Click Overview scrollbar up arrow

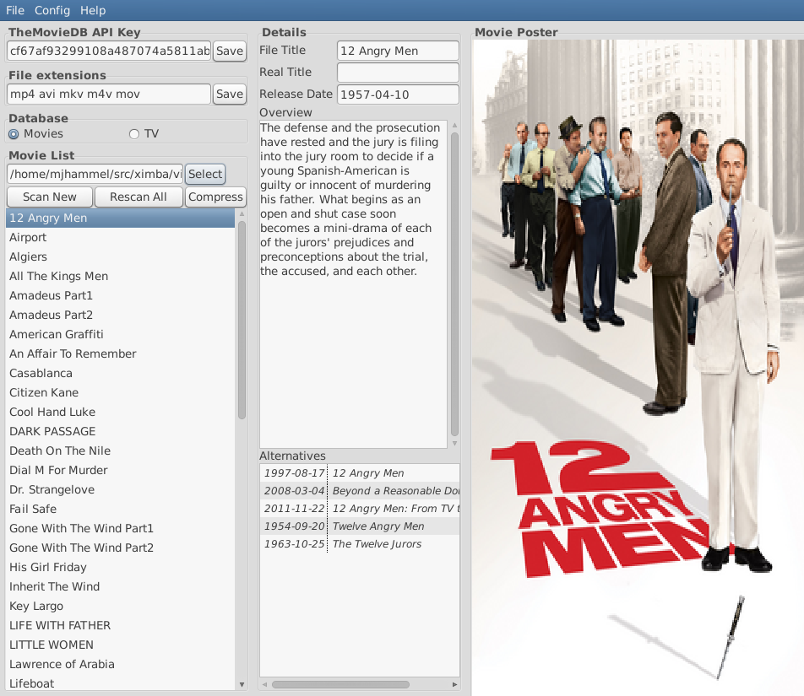[455, 125]
